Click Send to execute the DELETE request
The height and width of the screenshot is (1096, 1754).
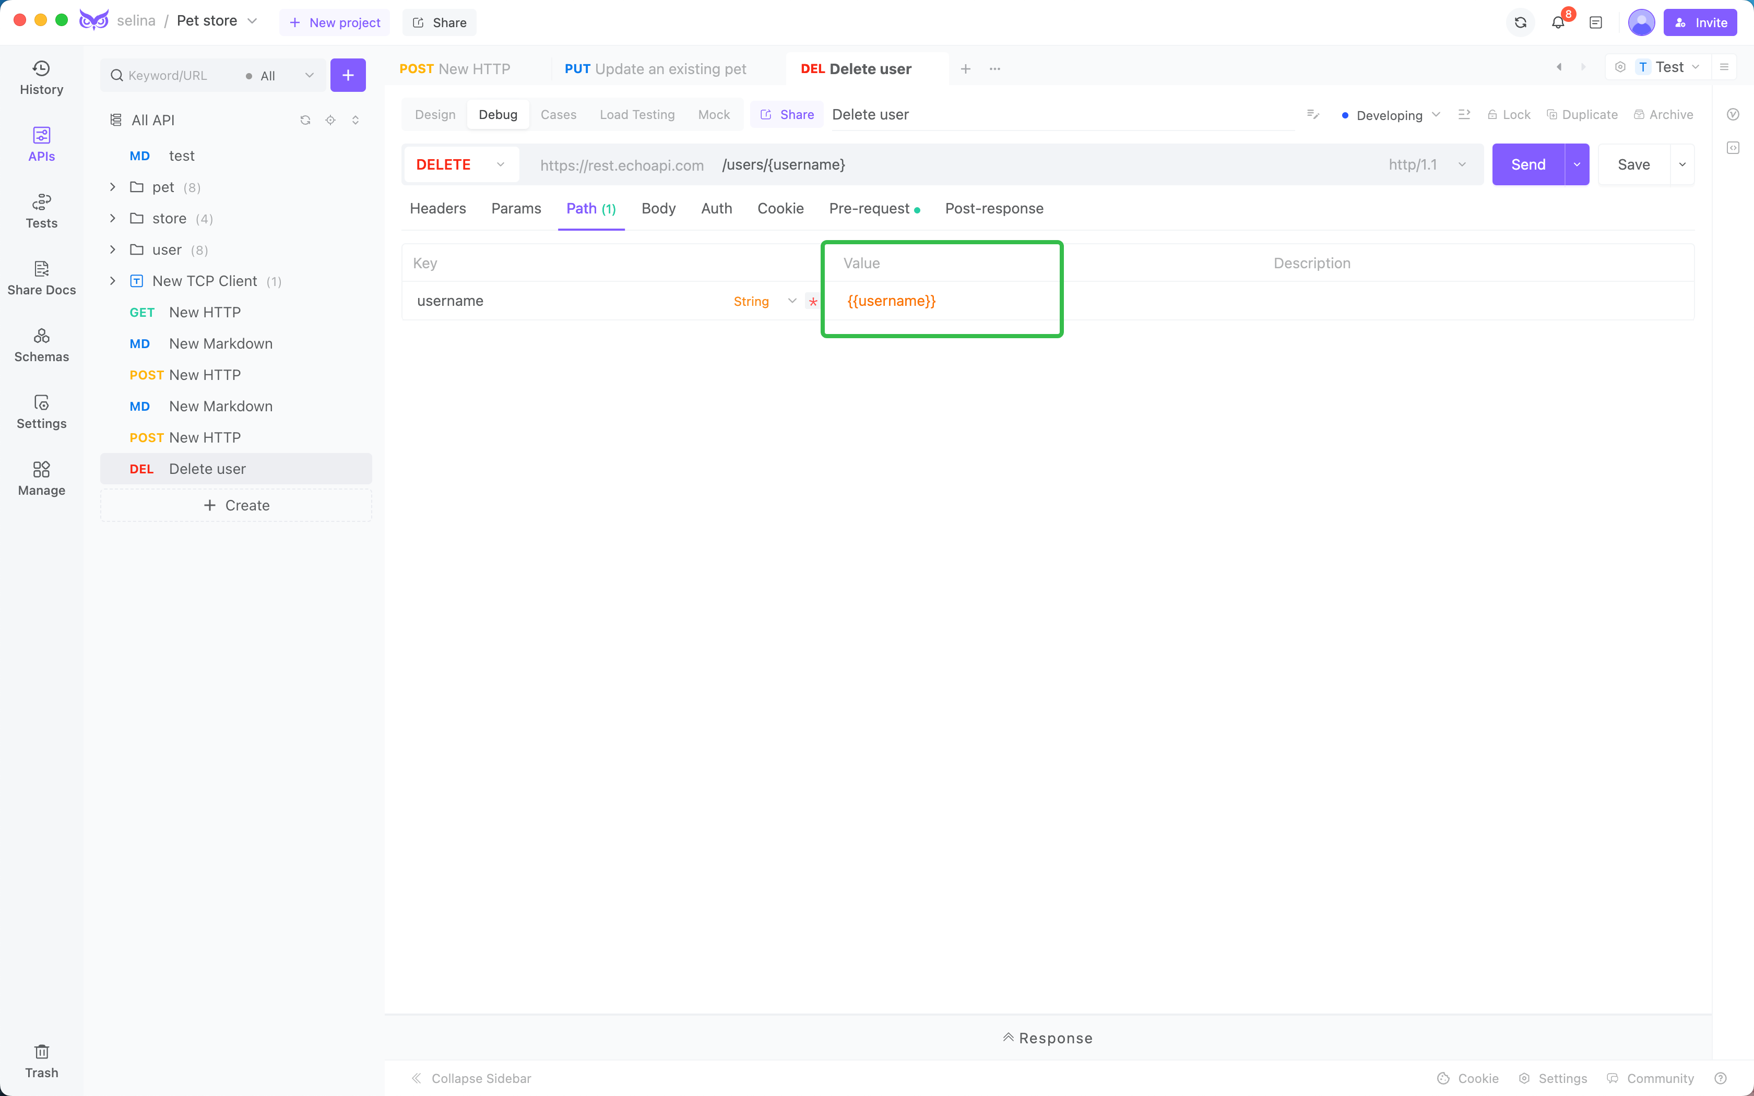tap(1528, 164)
